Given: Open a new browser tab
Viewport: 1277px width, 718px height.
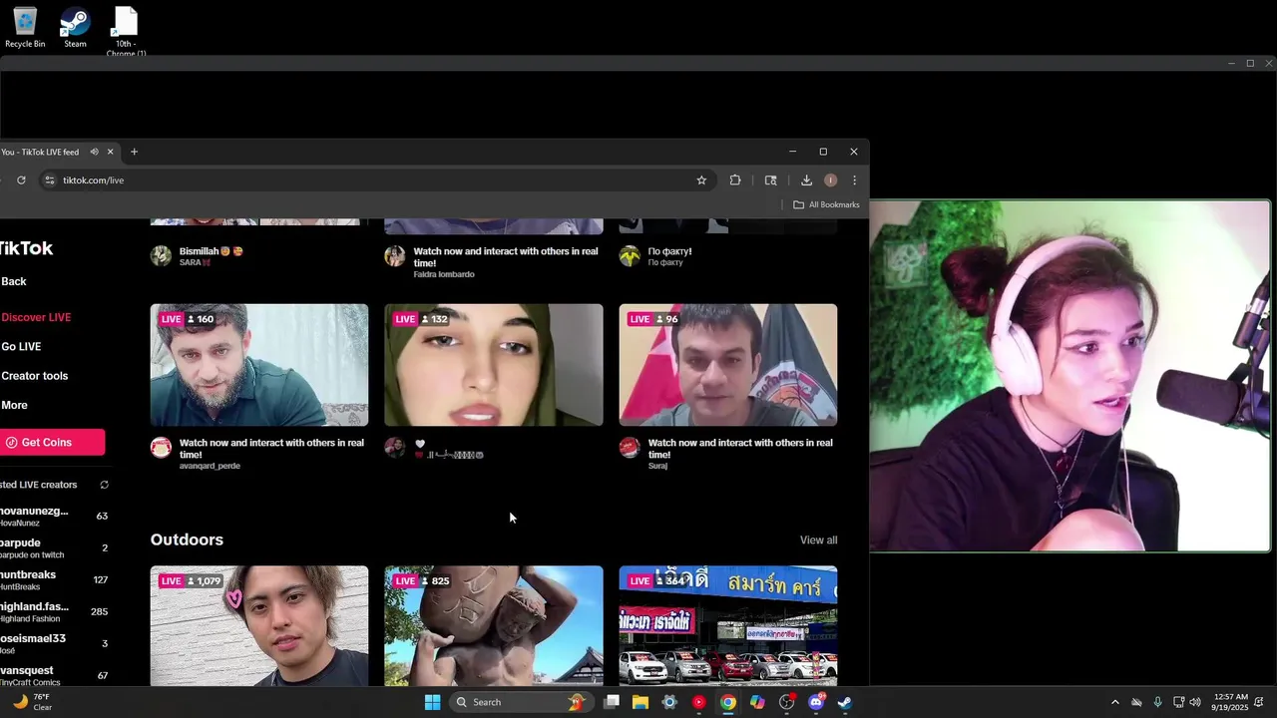Looking at the screenshot, I should (x=134, y=152).
